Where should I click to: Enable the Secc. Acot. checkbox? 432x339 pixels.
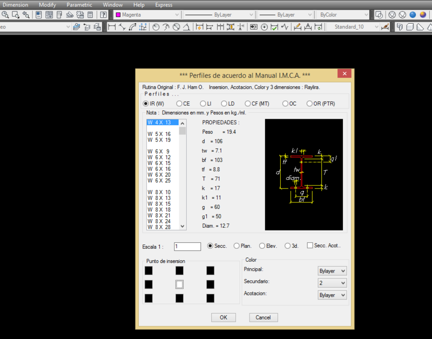click(310, 246)
